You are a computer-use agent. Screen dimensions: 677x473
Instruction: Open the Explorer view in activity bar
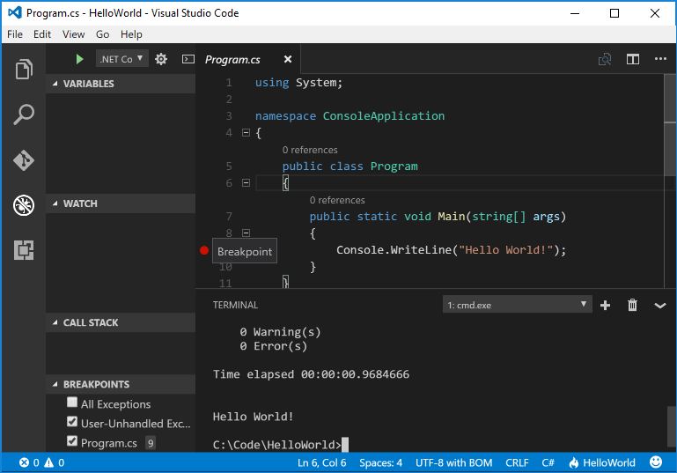24,69
